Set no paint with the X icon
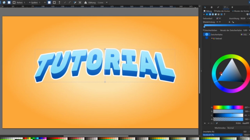Image resolution: width=250 pixels, height=140 pixels. [x=204, y=14]
